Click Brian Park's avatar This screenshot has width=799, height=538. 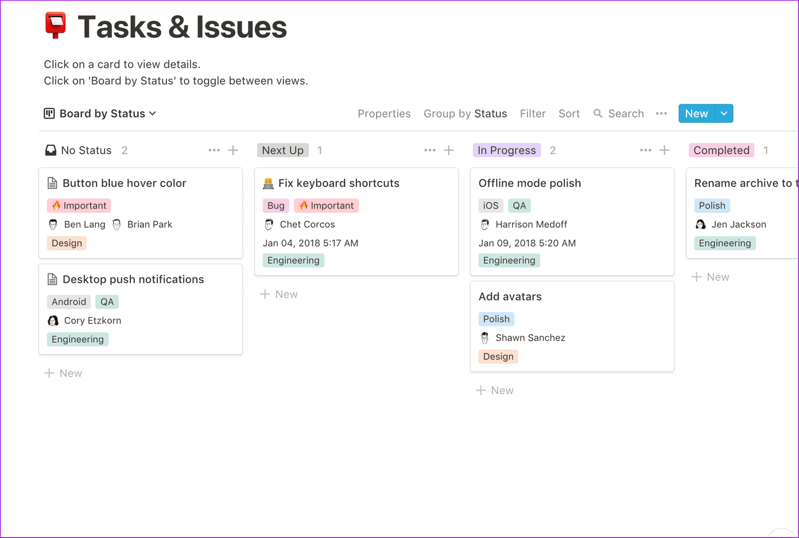[117, 224]
